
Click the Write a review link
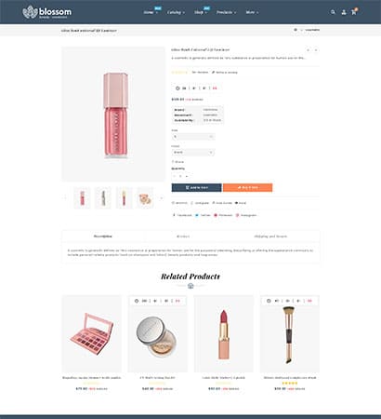(x=225, y=73)
